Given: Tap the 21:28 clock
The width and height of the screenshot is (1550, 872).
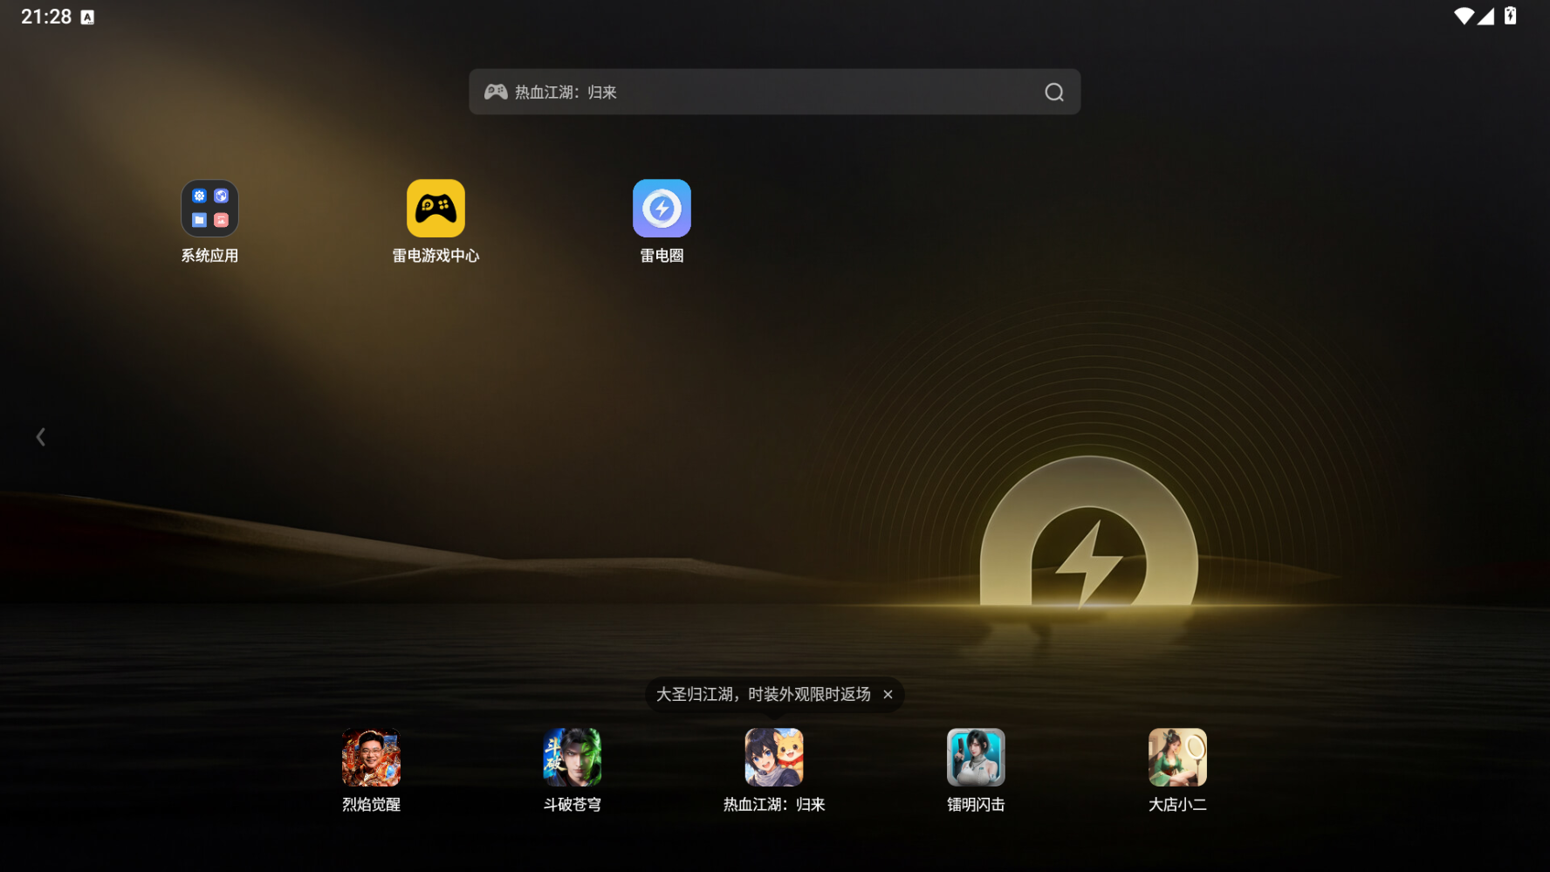Looking at the screenshot, I should point(46,17).
